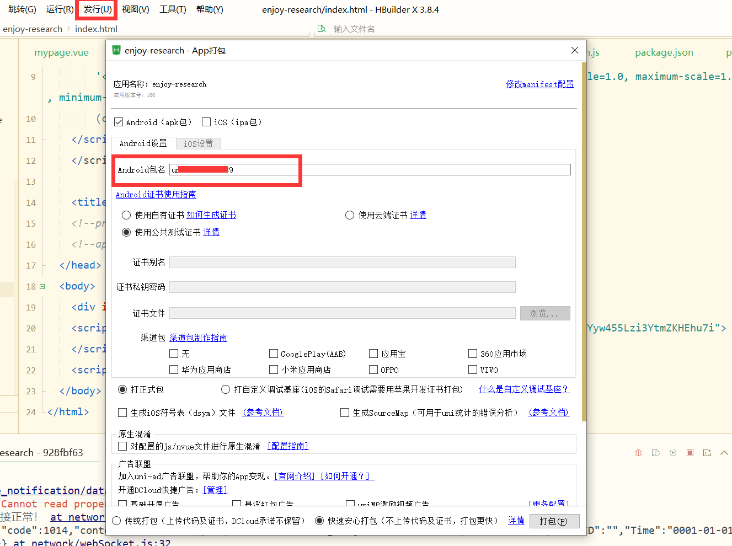
Task: Open the 什么是自定义调试基座 link
Action: 523,389
